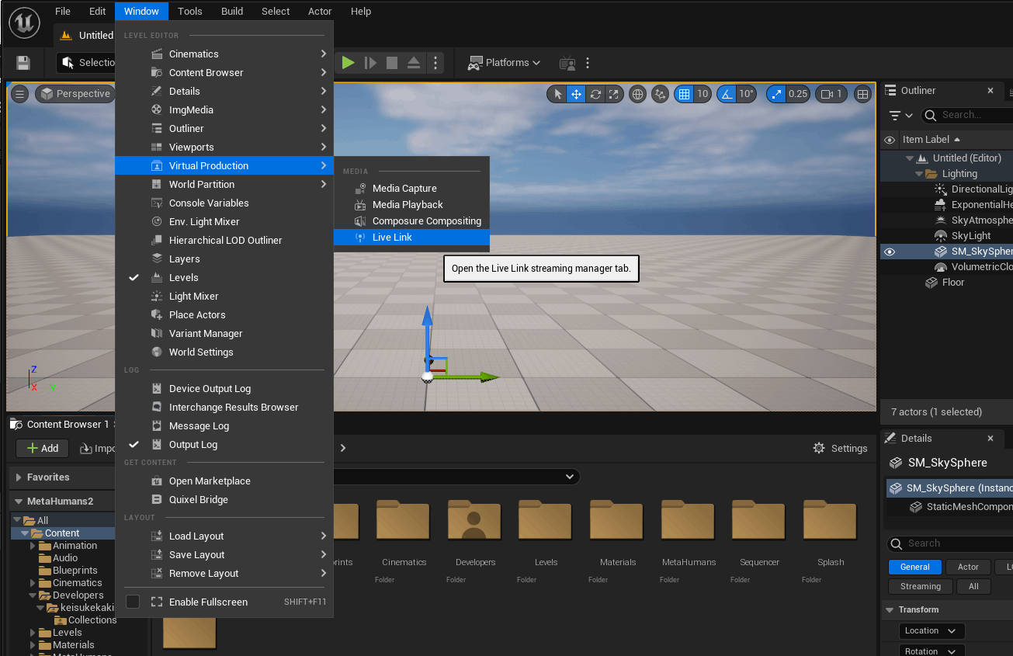The height and width of the screenshot is (656, 1013).
Task: Select Floor actor in Outliner
Action: pyautogui.click(x=953, y=283)
